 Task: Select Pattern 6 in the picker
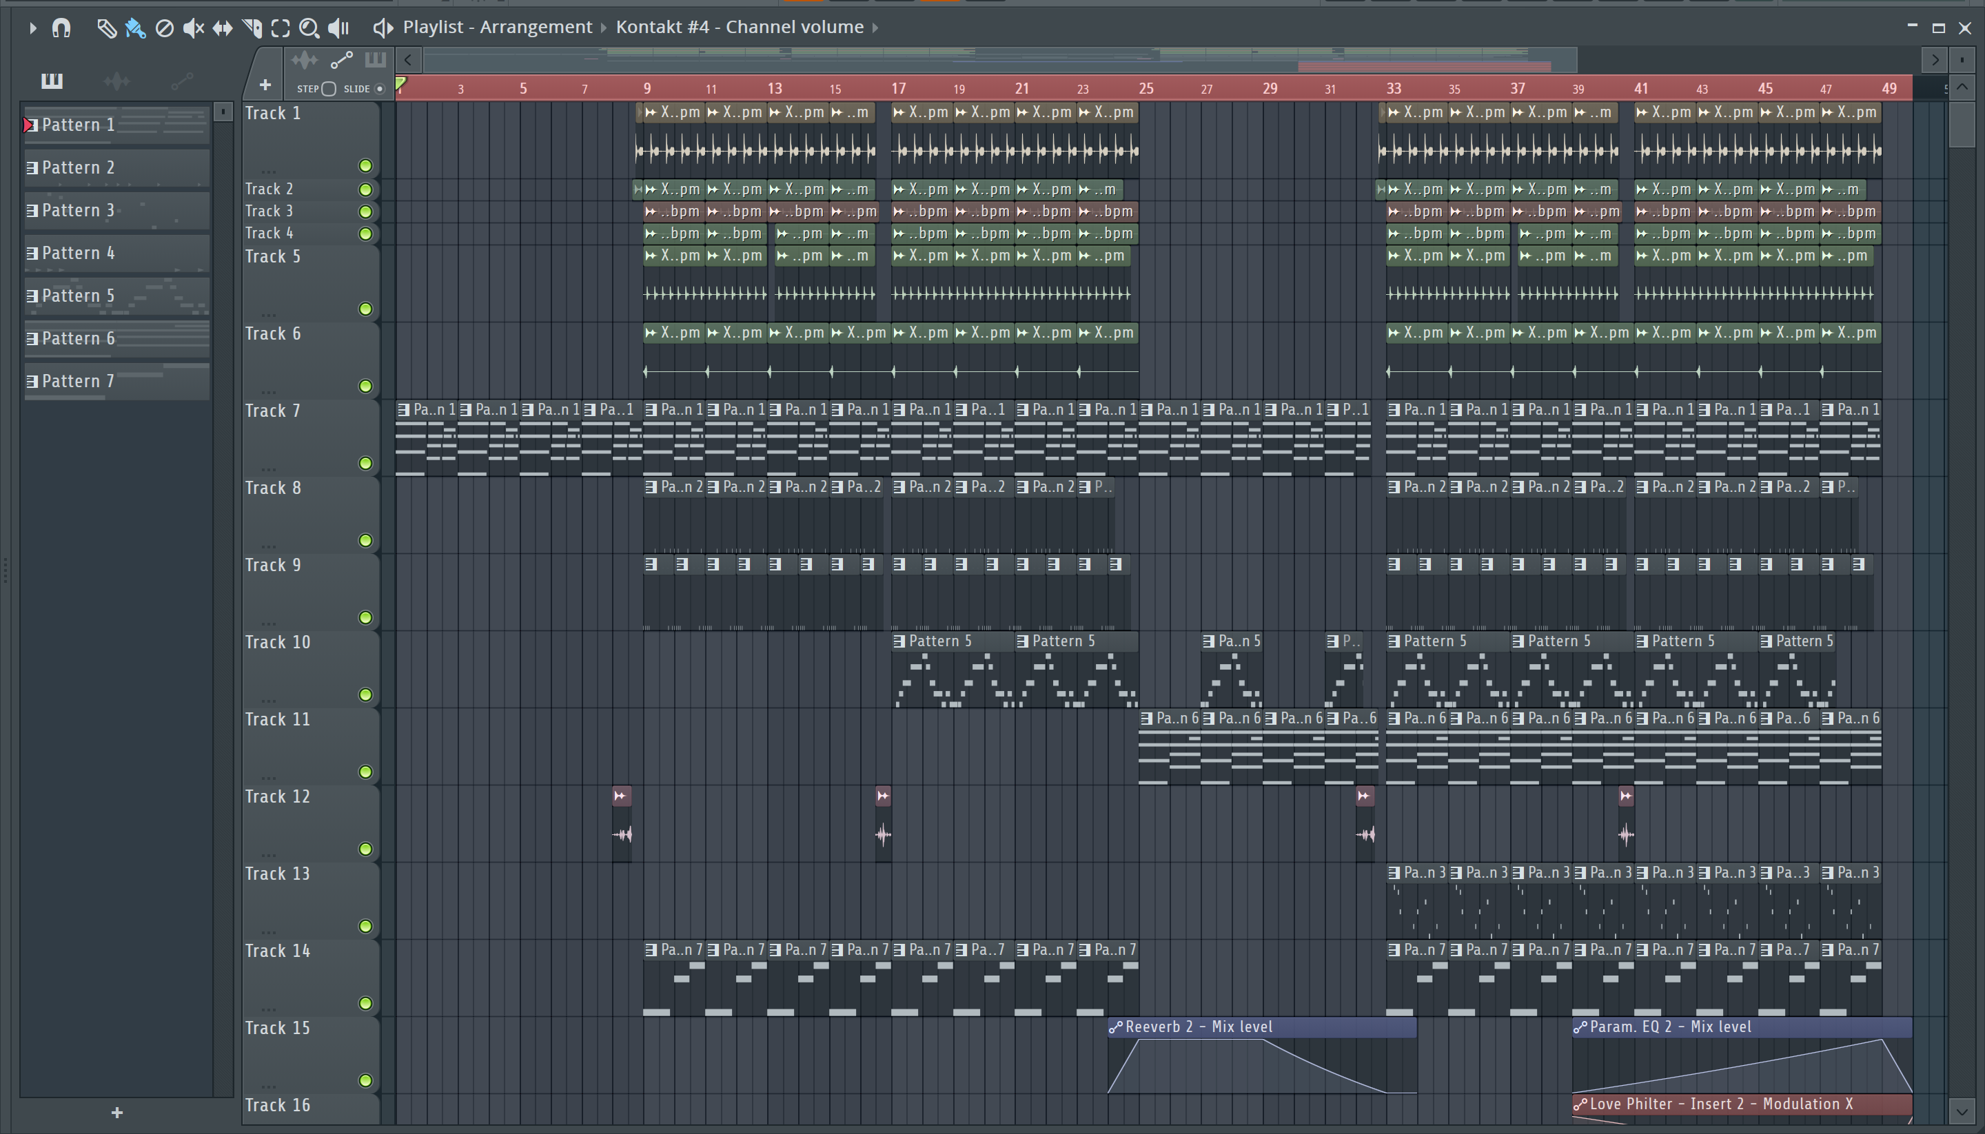(117, 339)
